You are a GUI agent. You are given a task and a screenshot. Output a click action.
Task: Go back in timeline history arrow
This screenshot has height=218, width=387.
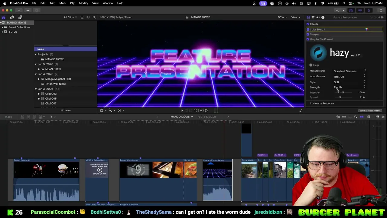click(157, 117)
